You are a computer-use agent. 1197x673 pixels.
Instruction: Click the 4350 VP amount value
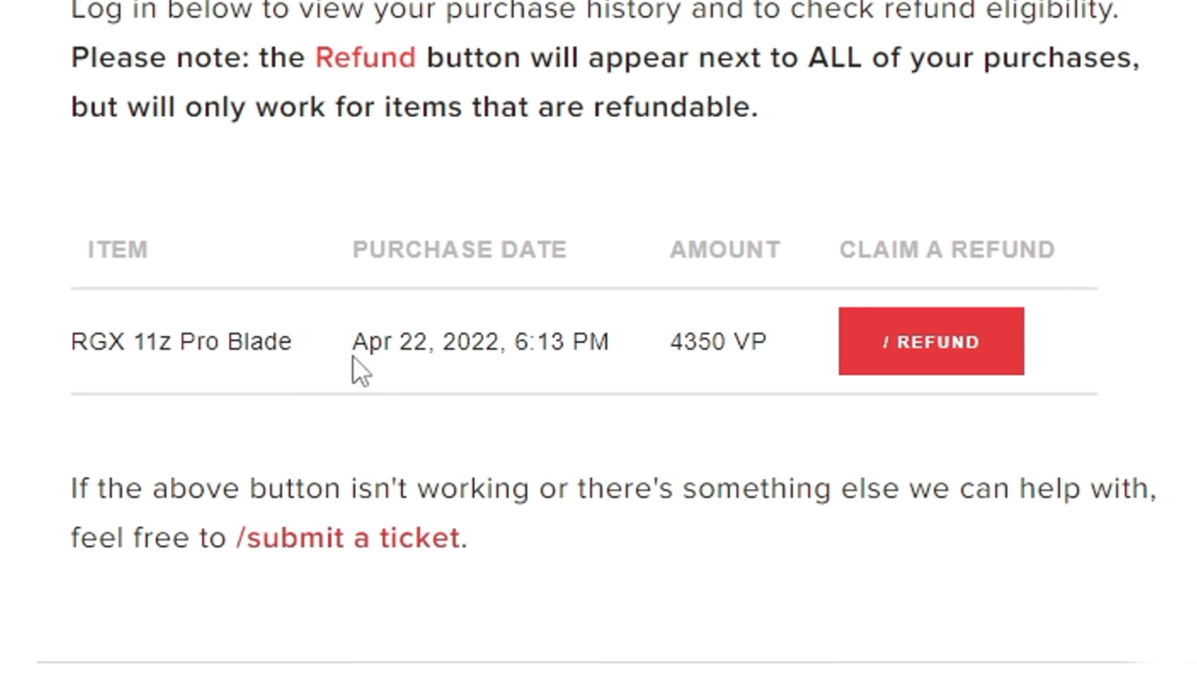coord(718,342)
